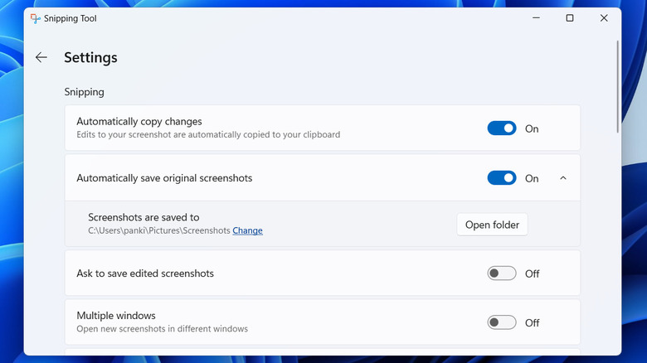Click the Snipping section heading
The width and height of the screenshot is (647, 363).
[x=84, y=92]
